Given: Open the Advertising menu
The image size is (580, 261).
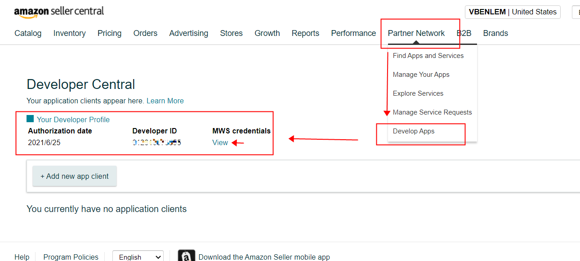Looking at the screenshot, I should 189,33.
